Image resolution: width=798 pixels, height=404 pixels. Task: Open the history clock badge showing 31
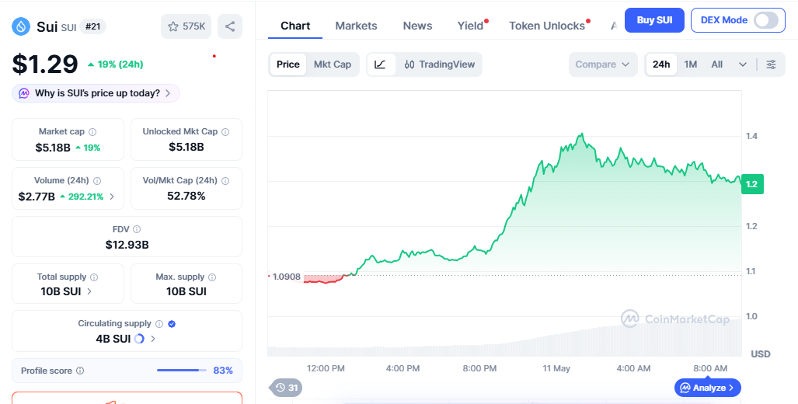(287, 388)
